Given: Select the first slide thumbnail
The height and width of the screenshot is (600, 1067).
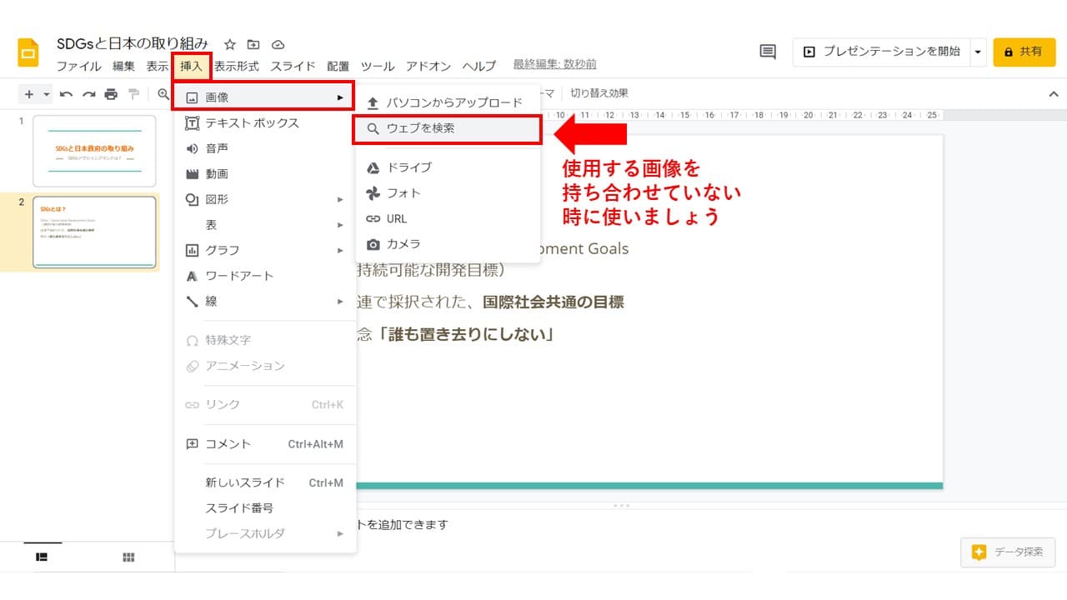Looking at the screenshot, I should 94,151.
